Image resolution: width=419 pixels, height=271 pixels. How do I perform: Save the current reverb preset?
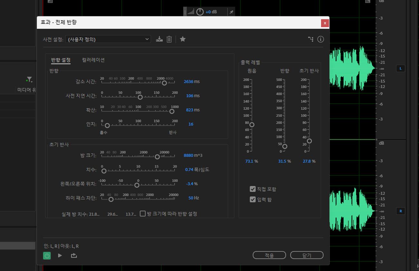pyautogui.click(x=159, y=39)
